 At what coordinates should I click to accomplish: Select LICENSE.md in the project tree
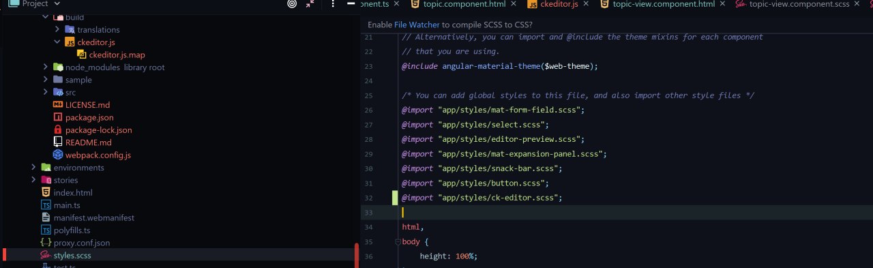tap(87, 105)
